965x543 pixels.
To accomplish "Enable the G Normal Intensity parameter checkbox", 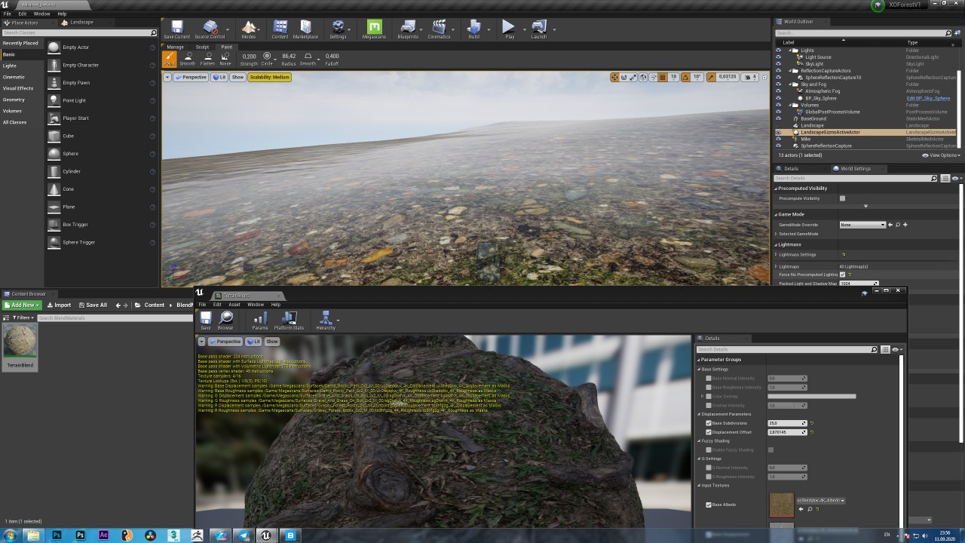I will [708, 468].
